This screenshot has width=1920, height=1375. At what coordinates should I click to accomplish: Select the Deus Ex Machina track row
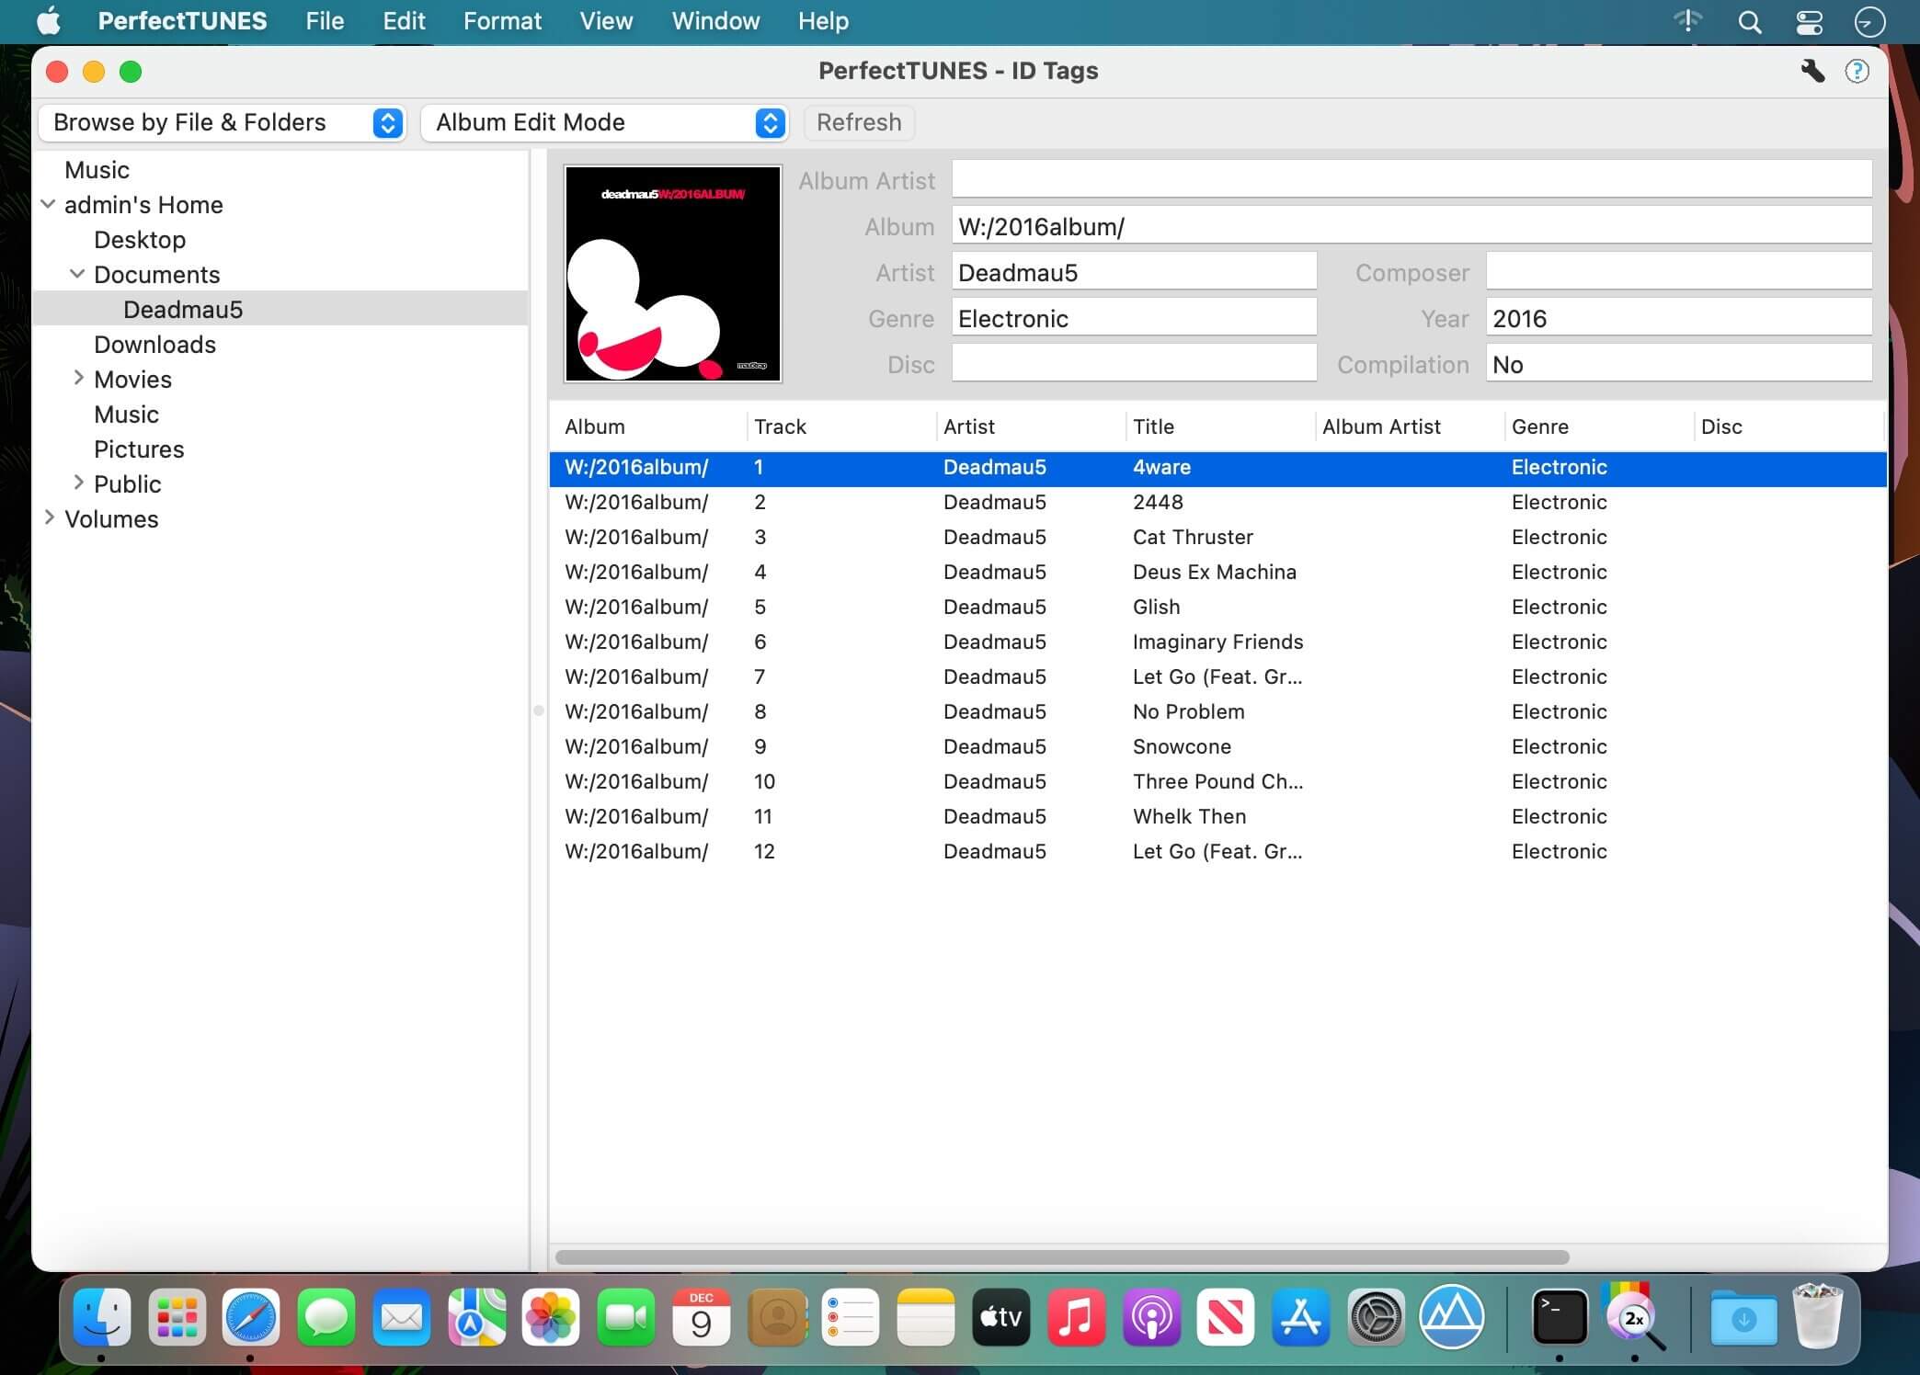pyautogui.click(x=1217, y=572)
